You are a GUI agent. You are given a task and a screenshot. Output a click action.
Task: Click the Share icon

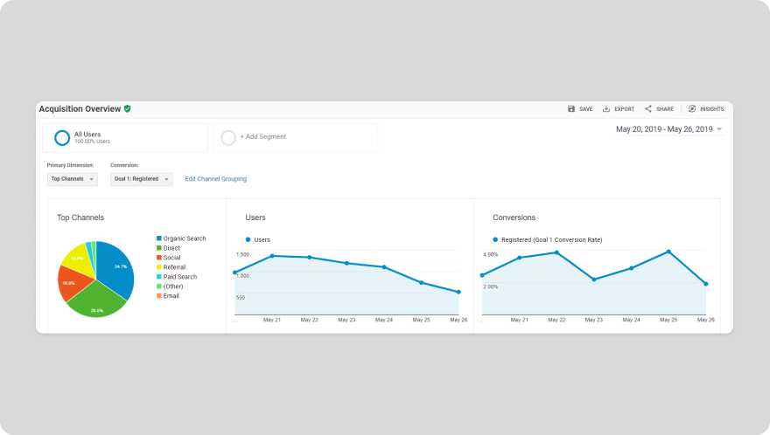(648, 109)
